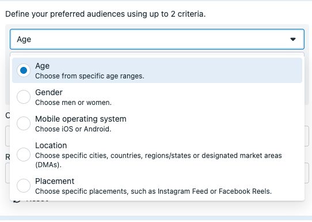Click the 'Choose men or women.' description
Viewport: 312px width, 222px height.
[x=74, y=103]
